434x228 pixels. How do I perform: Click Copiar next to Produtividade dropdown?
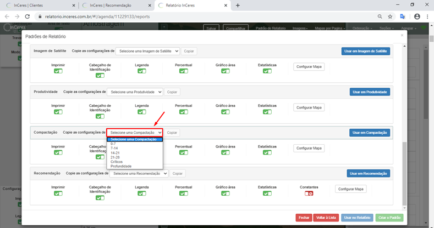coord(172,92)
